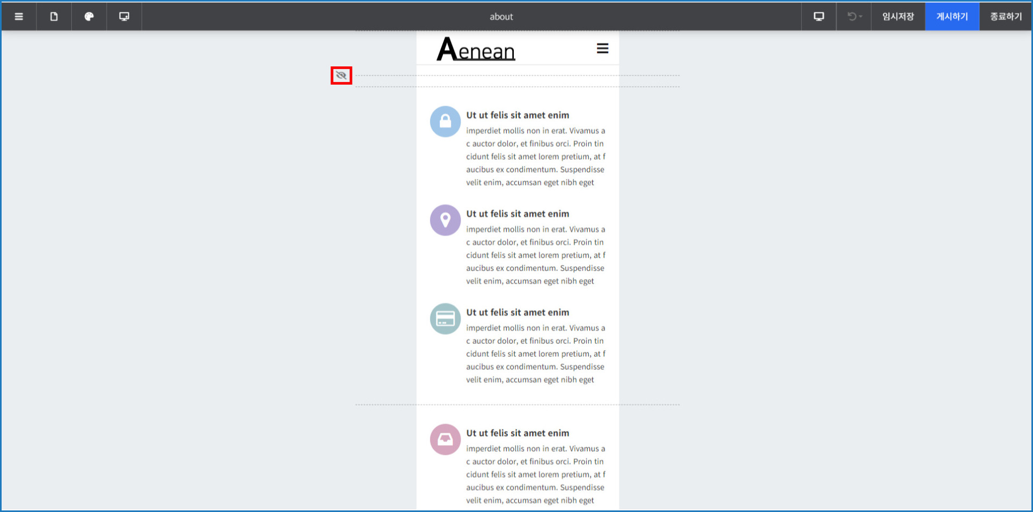This screenshot has height=512, width=1033.
Task: Exit the editor via 종료하기
Action: pos(1006,17)
